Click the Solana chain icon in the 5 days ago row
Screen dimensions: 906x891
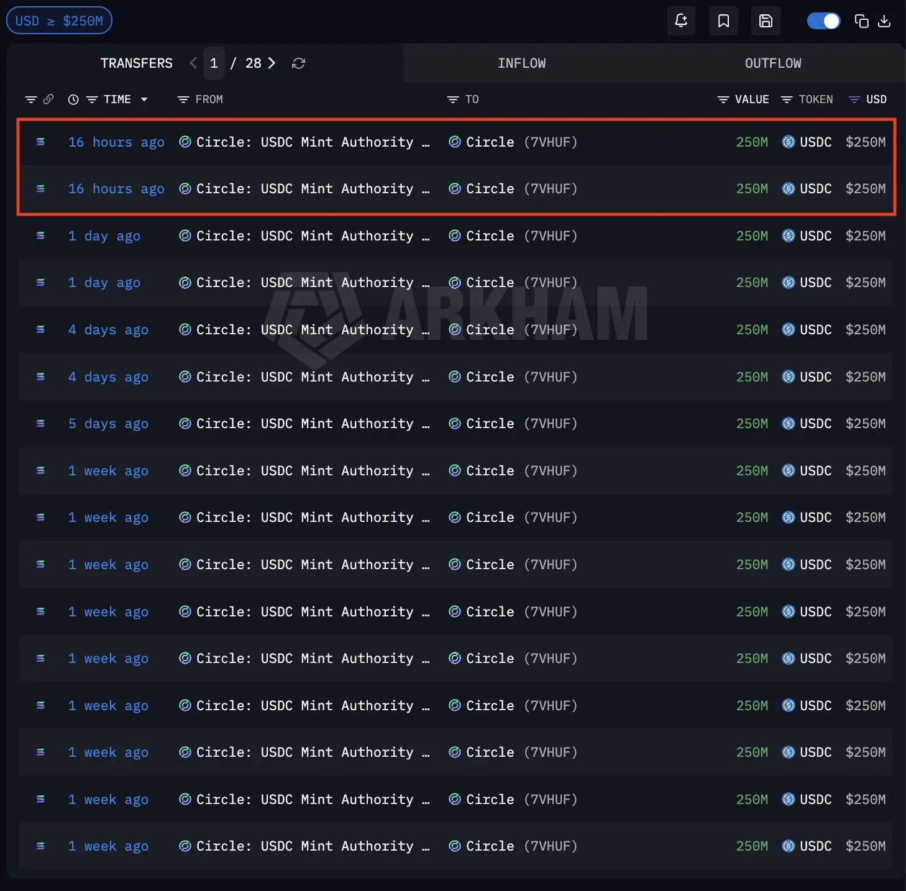point(40,424)
